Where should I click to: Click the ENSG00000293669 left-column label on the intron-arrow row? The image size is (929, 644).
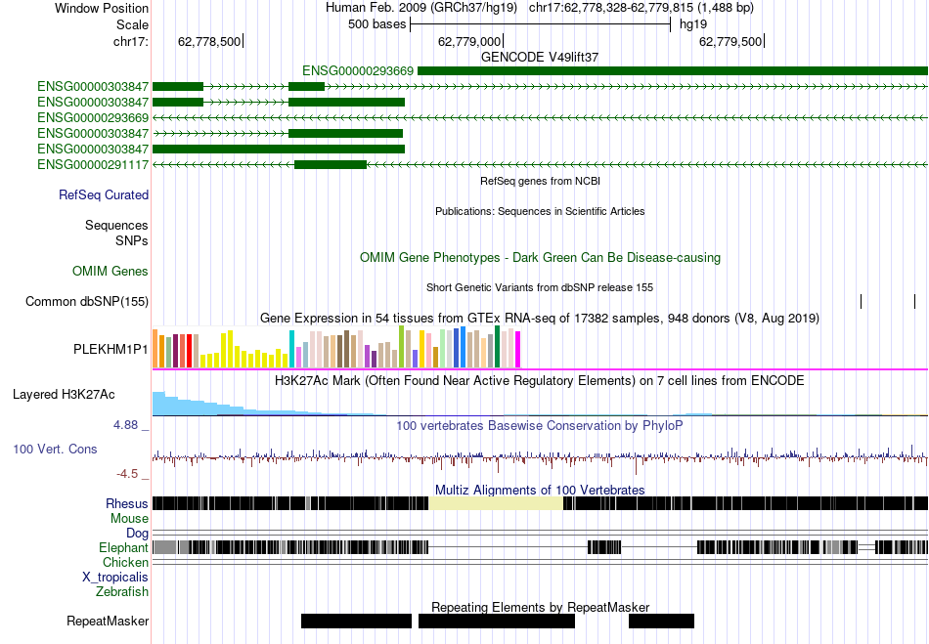click(93, 118)
